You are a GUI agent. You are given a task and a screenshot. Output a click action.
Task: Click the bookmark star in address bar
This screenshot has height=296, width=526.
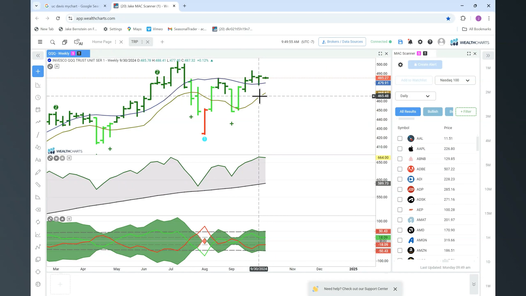point(448,18)
